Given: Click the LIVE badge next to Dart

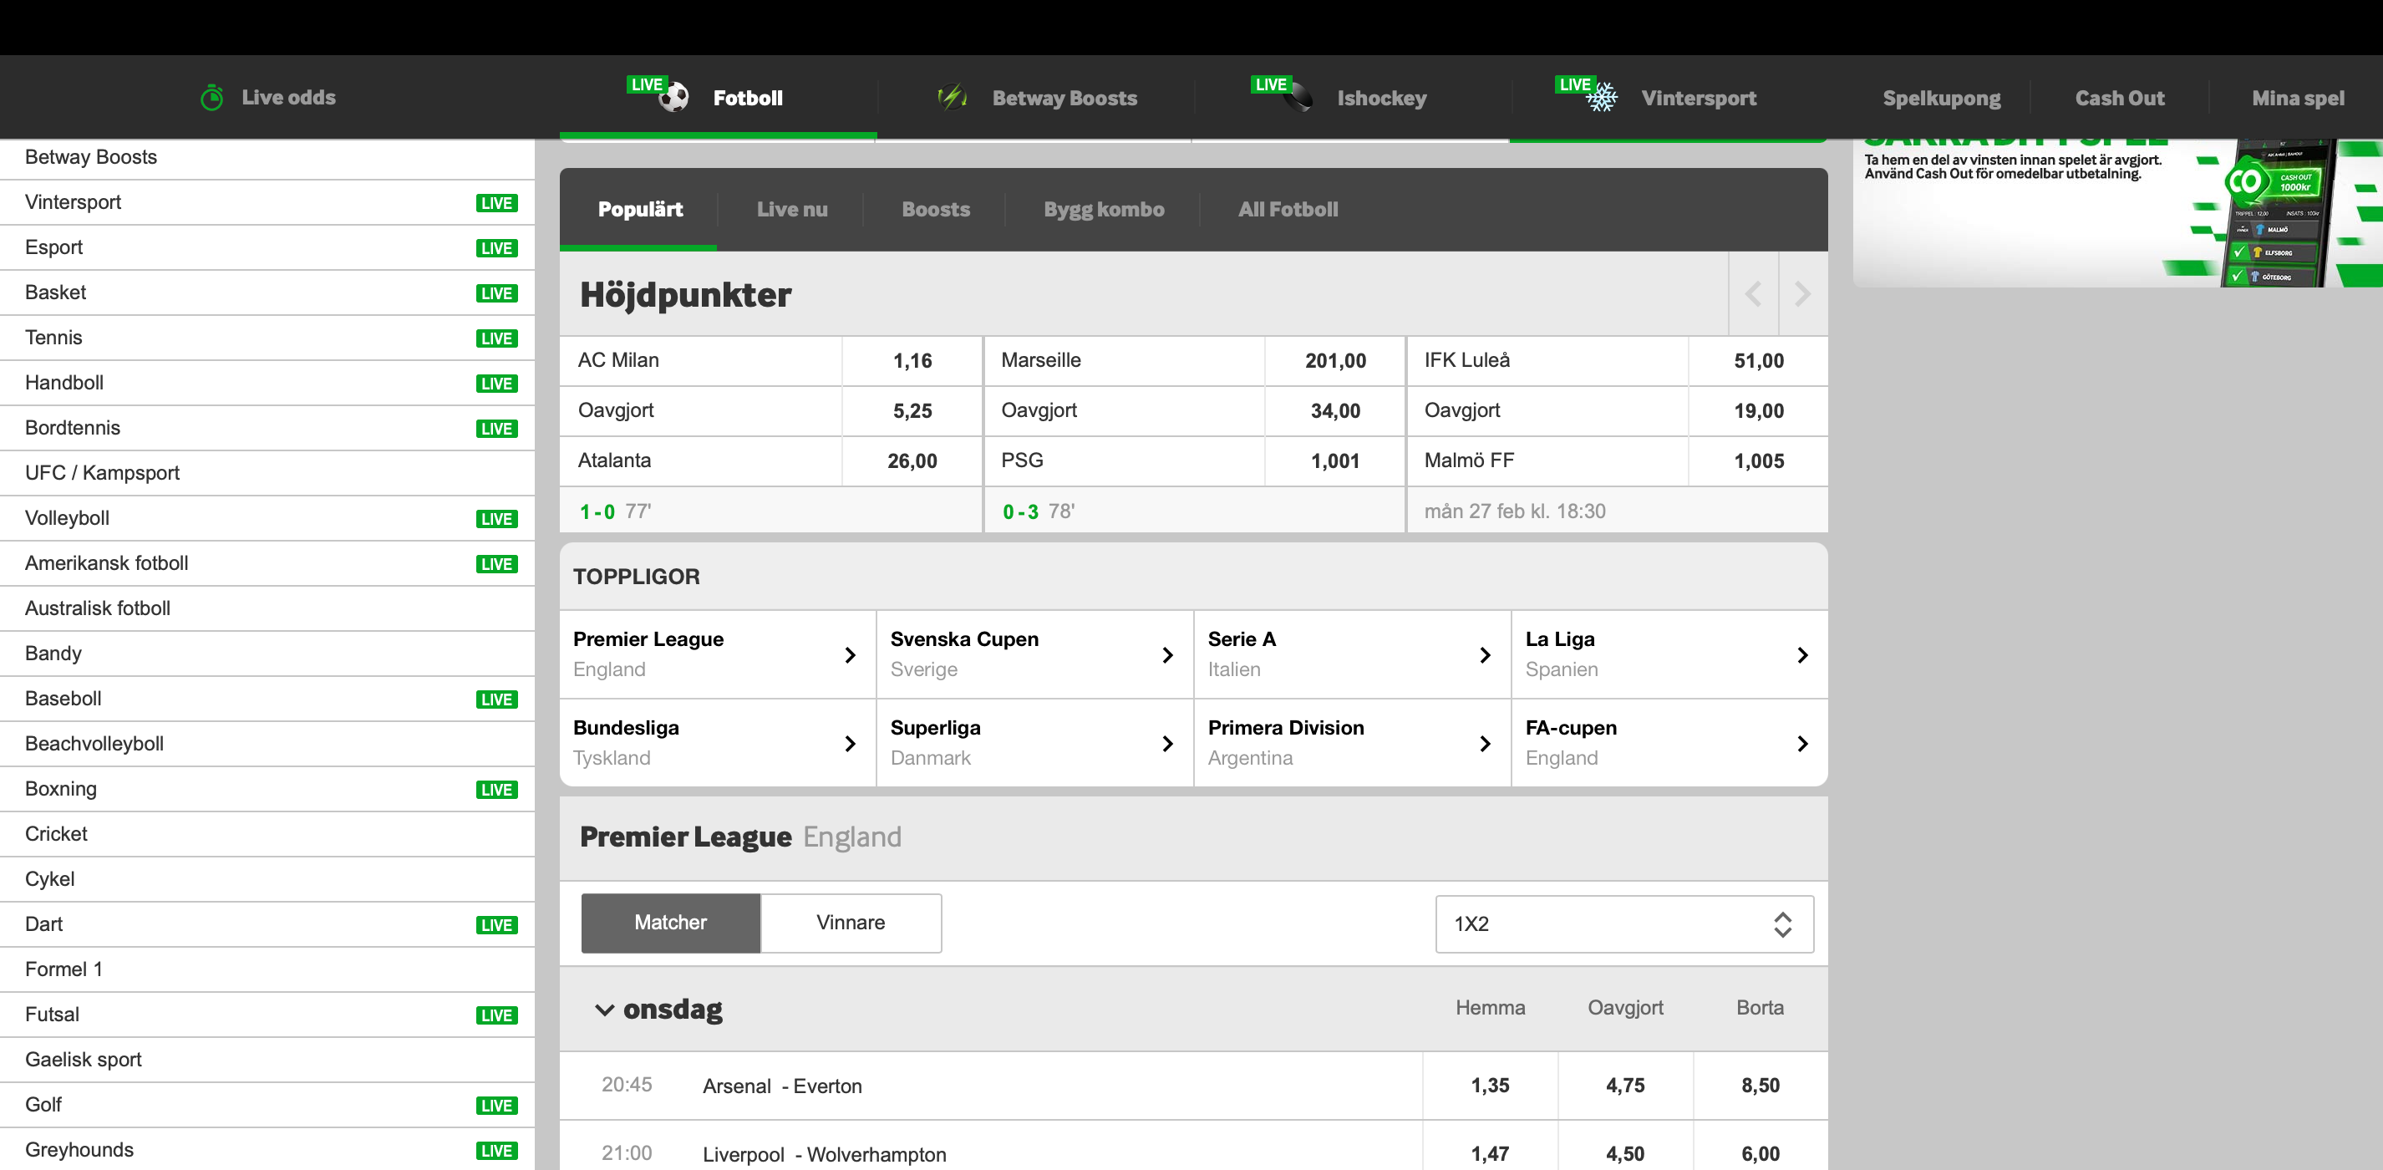Looking at the screenshot, I should point(497,925).
